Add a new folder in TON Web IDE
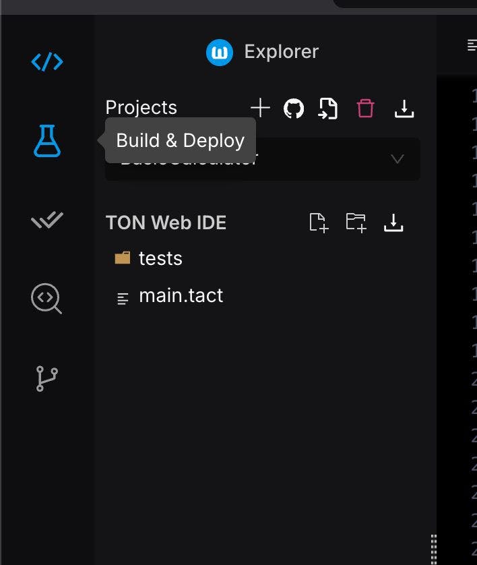 [356, 222]
